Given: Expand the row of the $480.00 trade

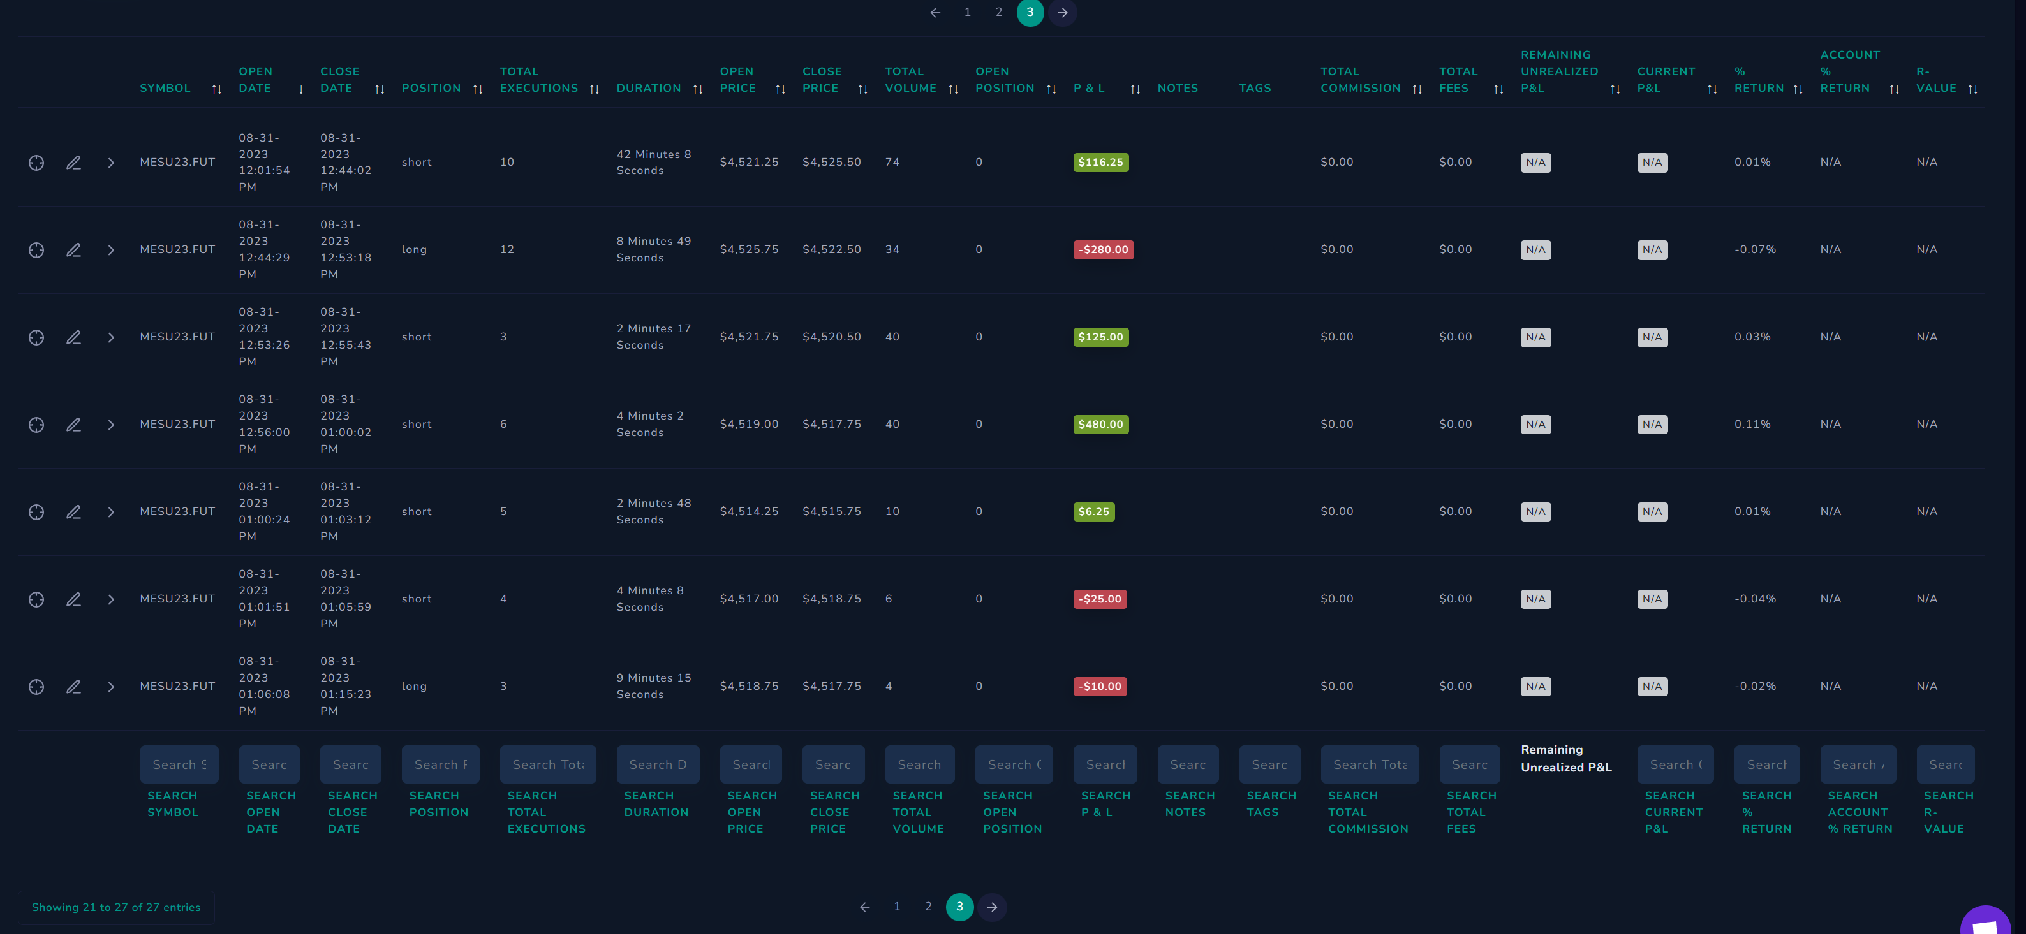Looking at the screenshot, I should click(x=111, y=425).
